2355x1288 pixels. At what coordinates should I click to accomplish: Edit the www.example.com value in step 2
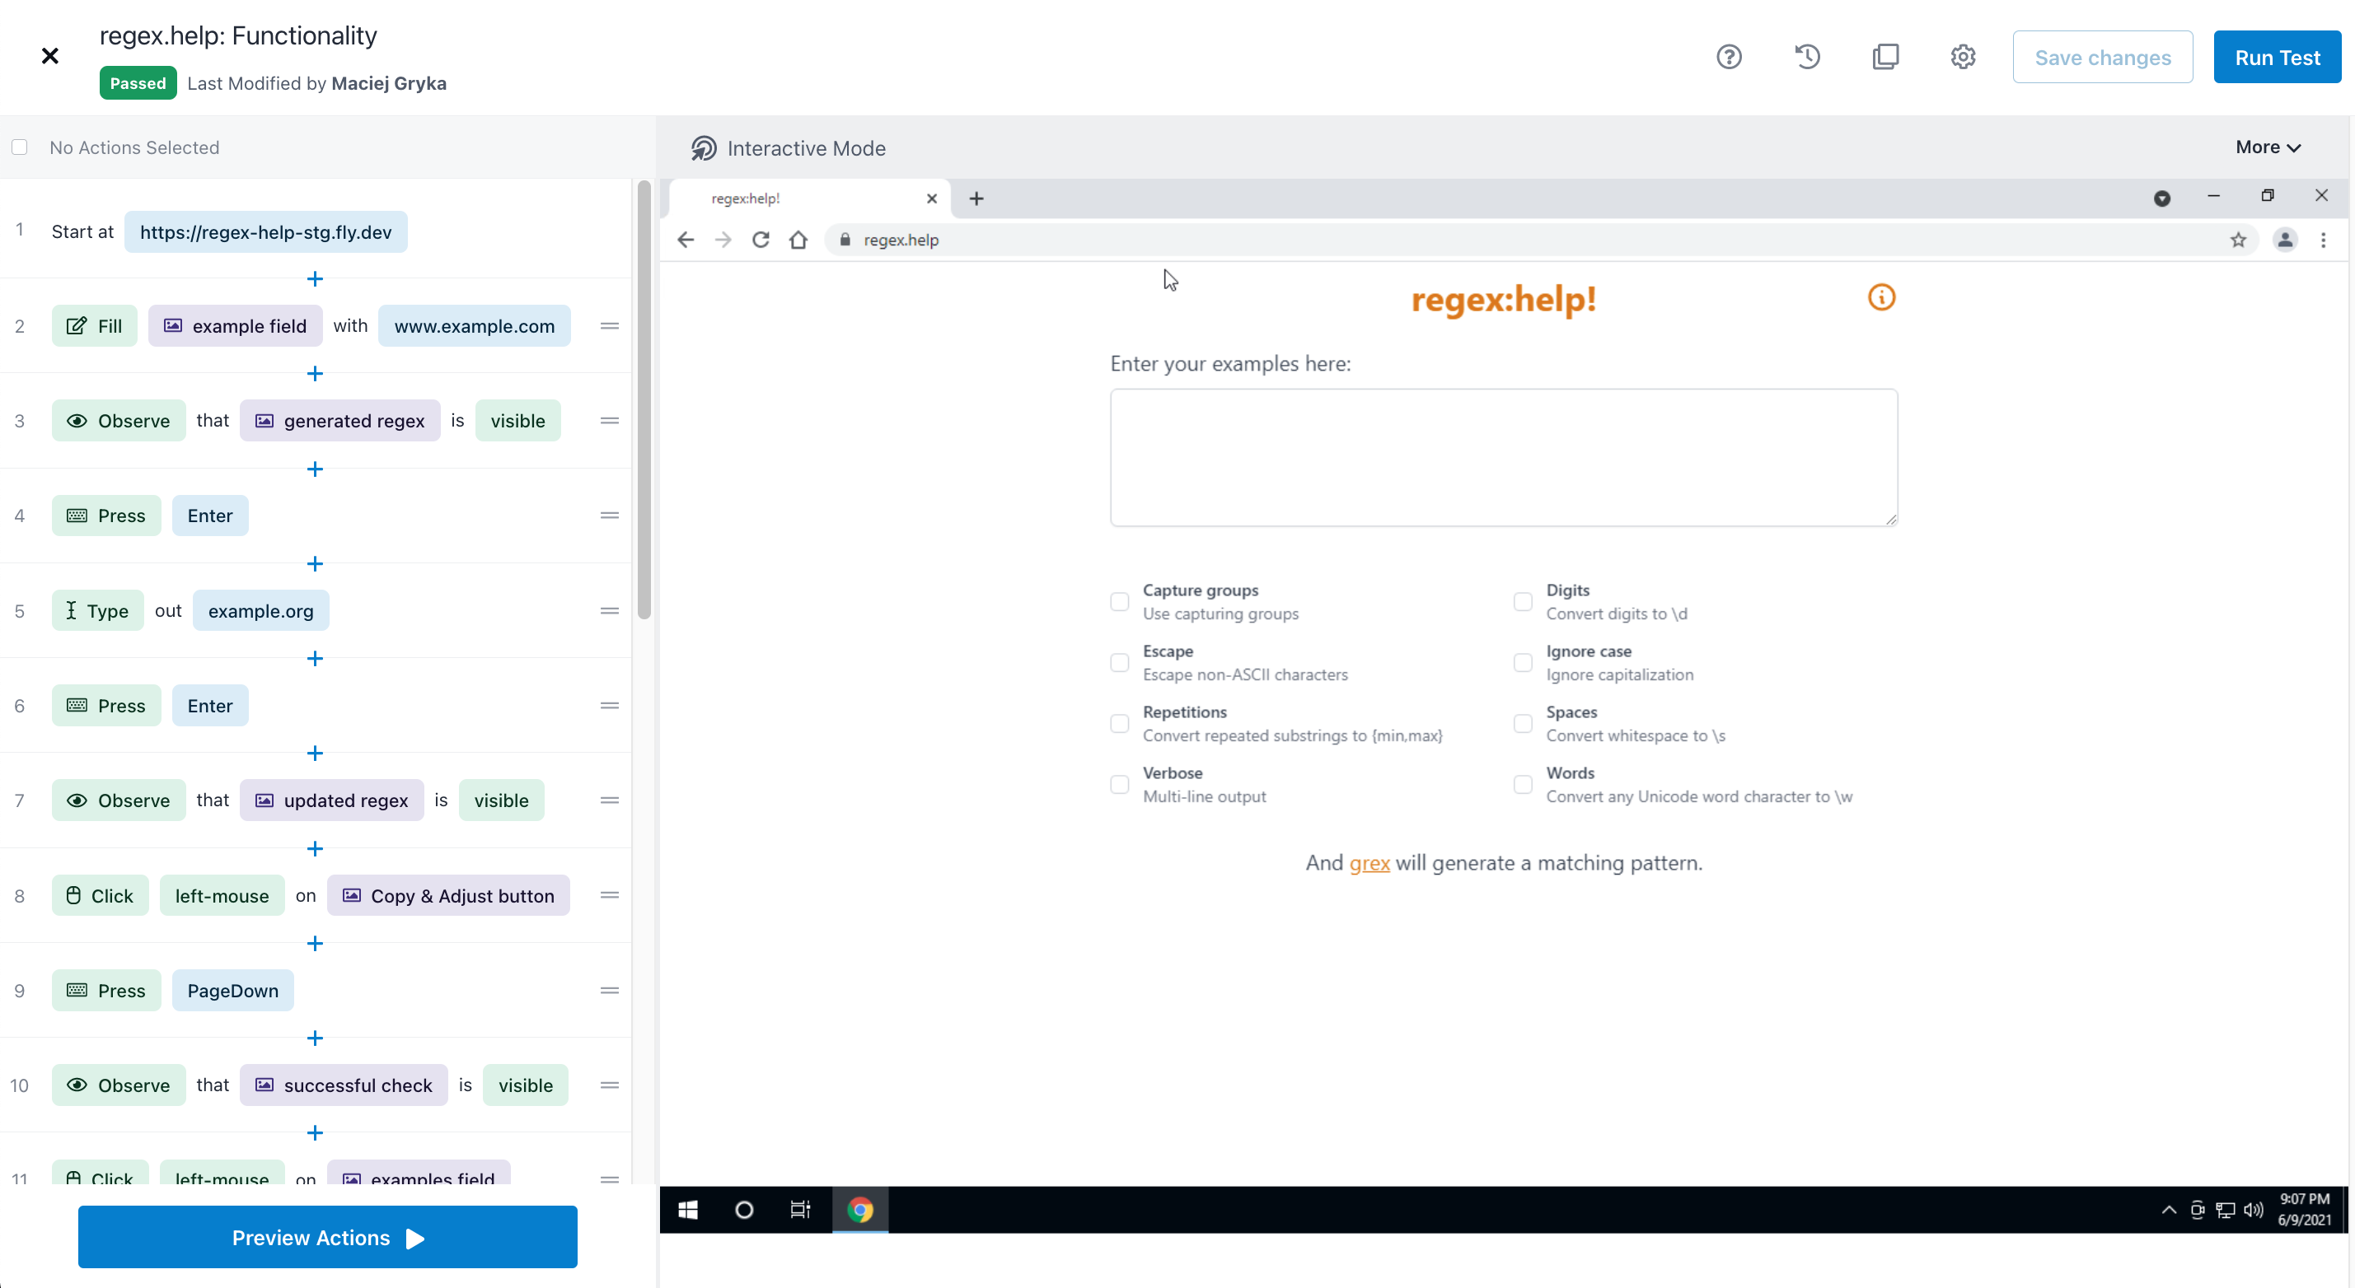pos(475,326)
